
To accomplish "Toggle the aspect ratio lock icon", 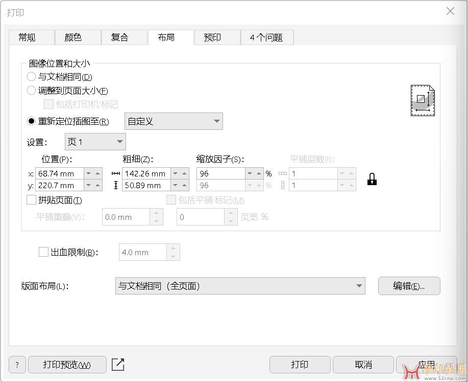I will coord(372,179).
